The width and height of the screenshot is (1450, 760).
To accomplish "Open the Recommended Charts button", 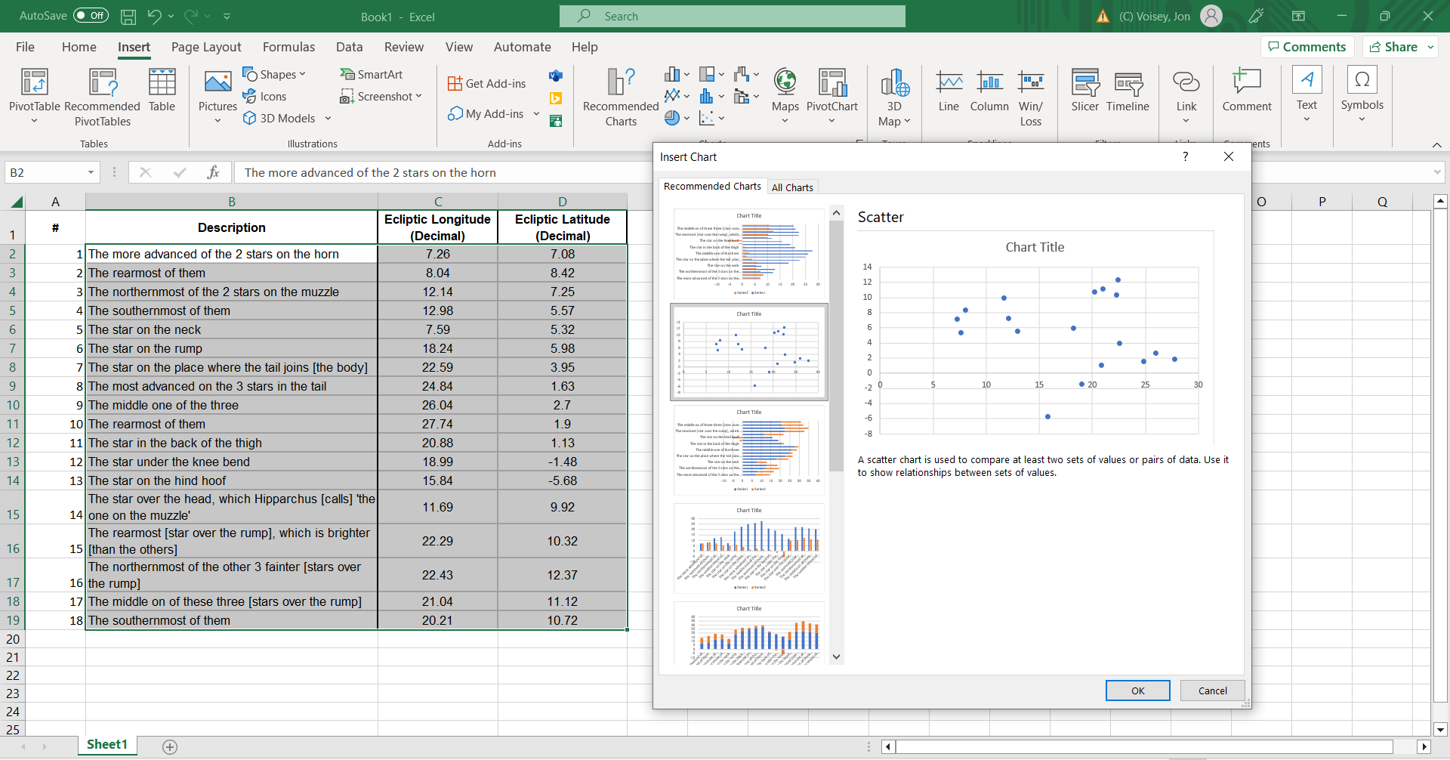I will (621, 97).
